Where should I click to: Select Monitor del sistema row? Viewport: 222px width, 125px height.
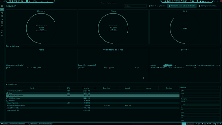coord(93,96)
